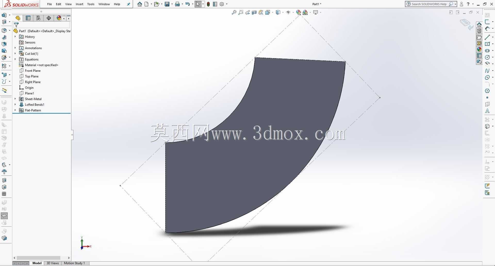Pin the menu bar with pushpin

pos(128,4)
